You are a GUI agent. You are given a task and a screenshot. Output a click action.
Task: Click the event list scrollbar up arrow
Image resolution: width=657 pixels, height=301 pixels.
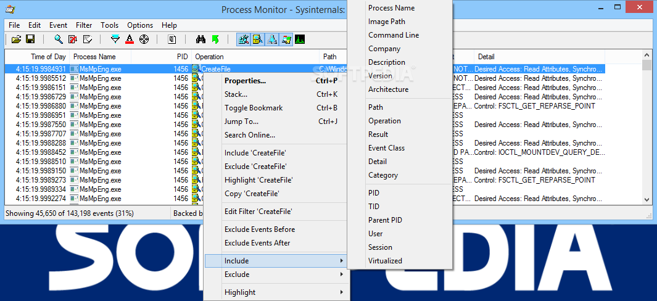coord(647,55)
